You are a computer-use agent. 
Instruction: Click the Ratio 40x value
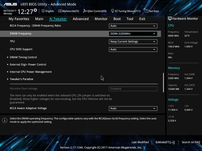click(170, 57)
